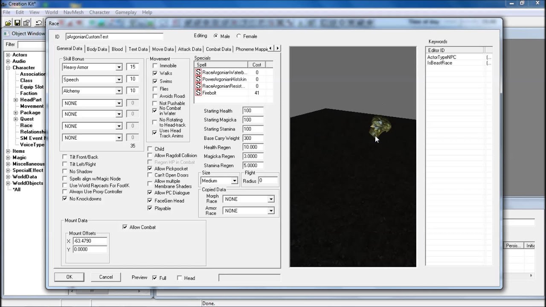The image size is (546, 307).
Task: Sort specials by the Spell column header
Action: point(221,65)
